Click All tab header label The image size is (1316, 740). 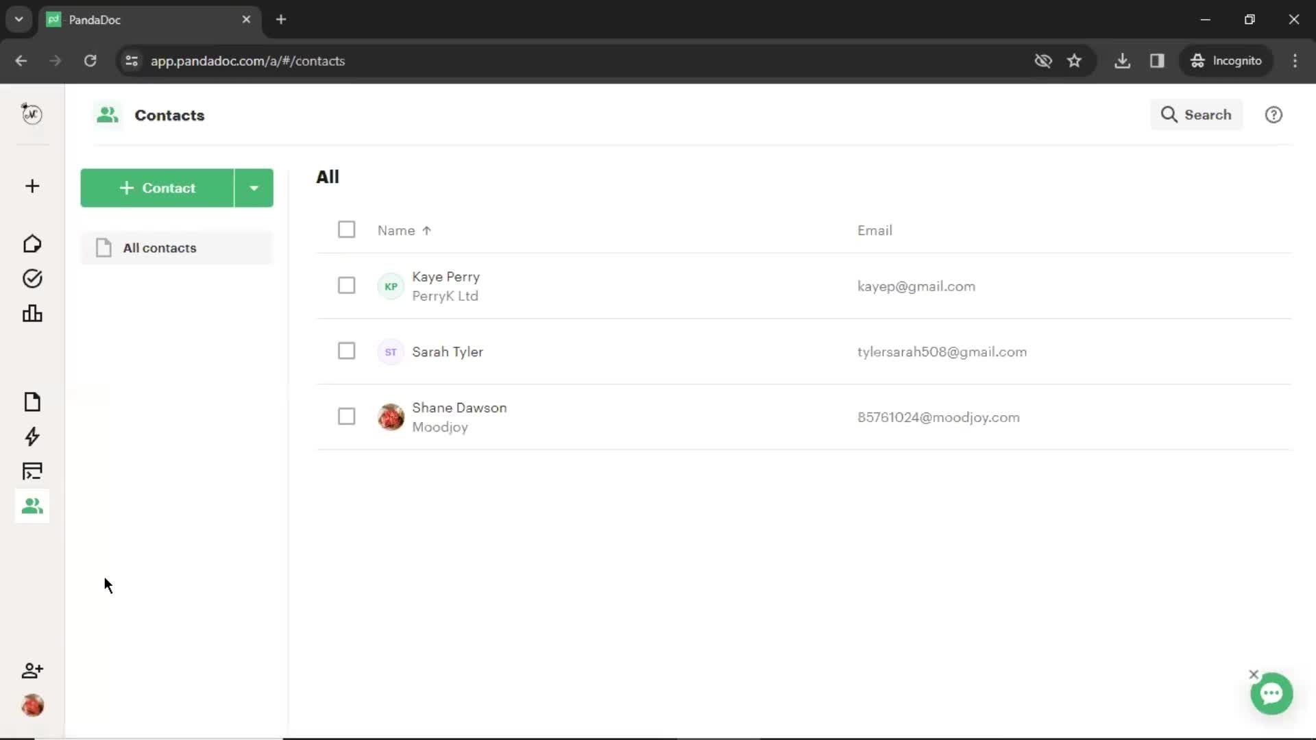click(327, 176)
